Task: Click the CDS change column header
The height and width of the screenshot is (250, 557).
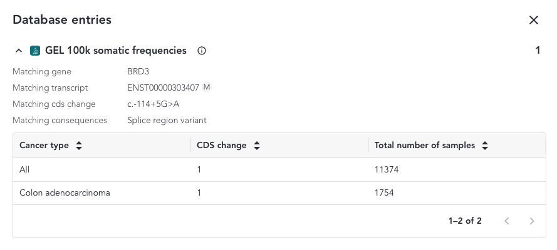Action: [221, 146]
